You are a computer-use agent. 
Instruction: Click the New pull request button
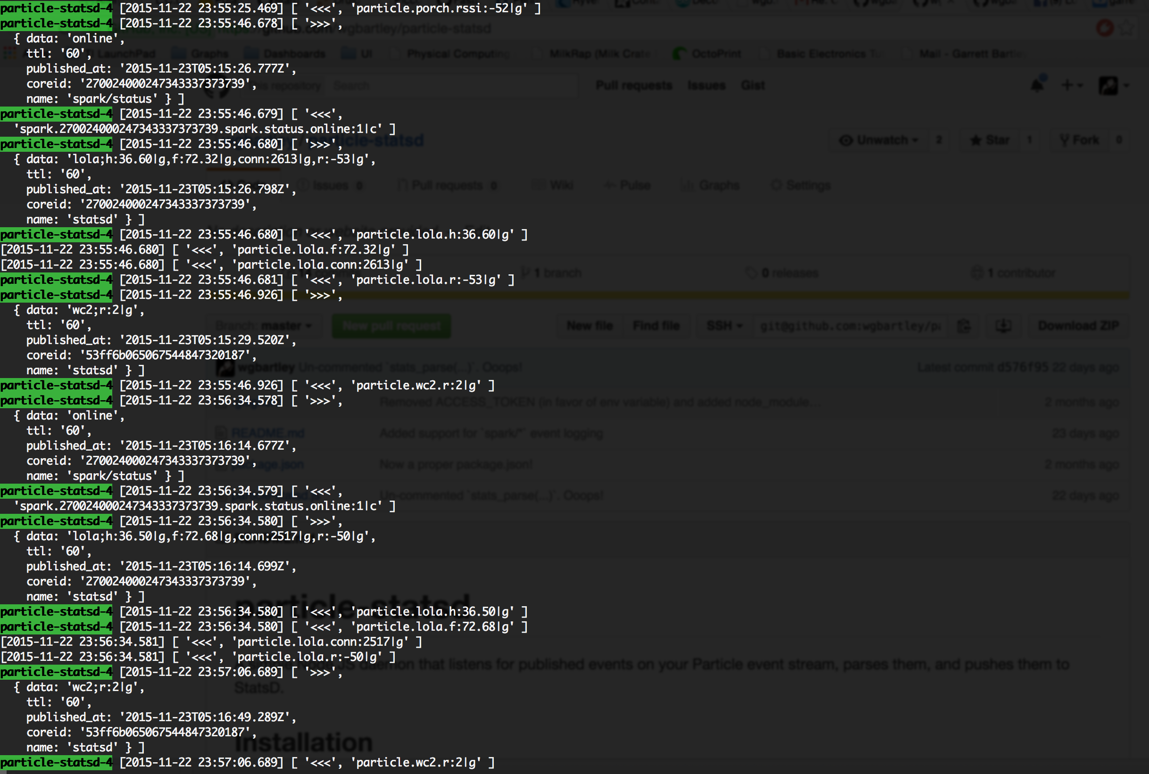[x=391, y=325]
